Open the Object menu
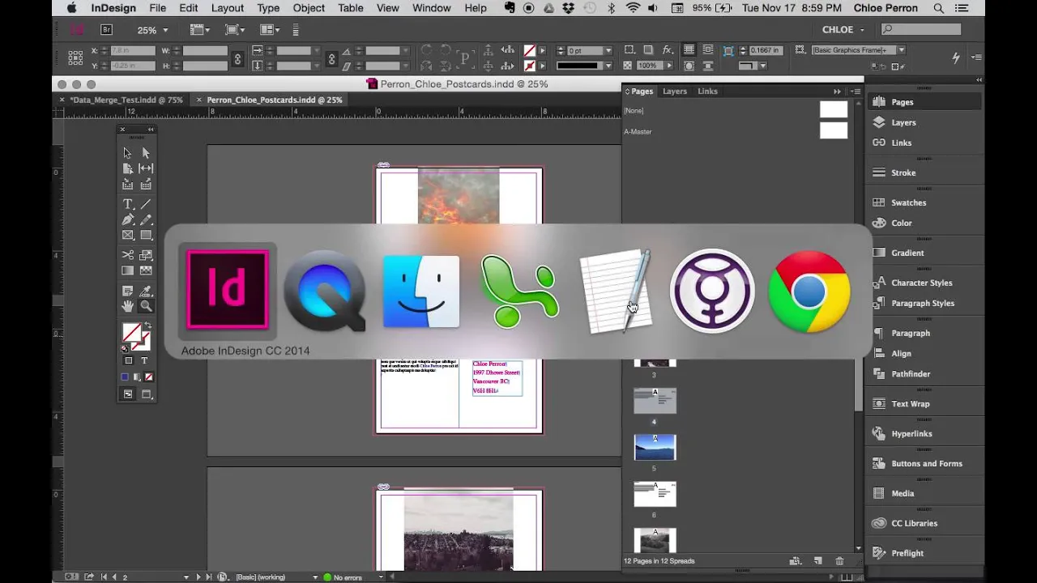1037x583 pixels. pyautogui.click(x=309, y=8)
